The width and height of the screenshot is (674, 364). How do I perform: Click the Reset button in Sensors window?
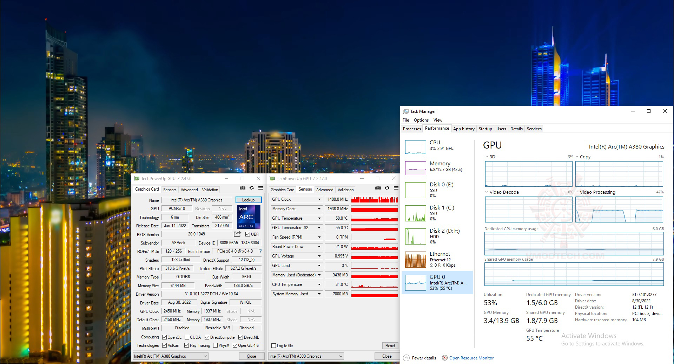tap(390, 346)
